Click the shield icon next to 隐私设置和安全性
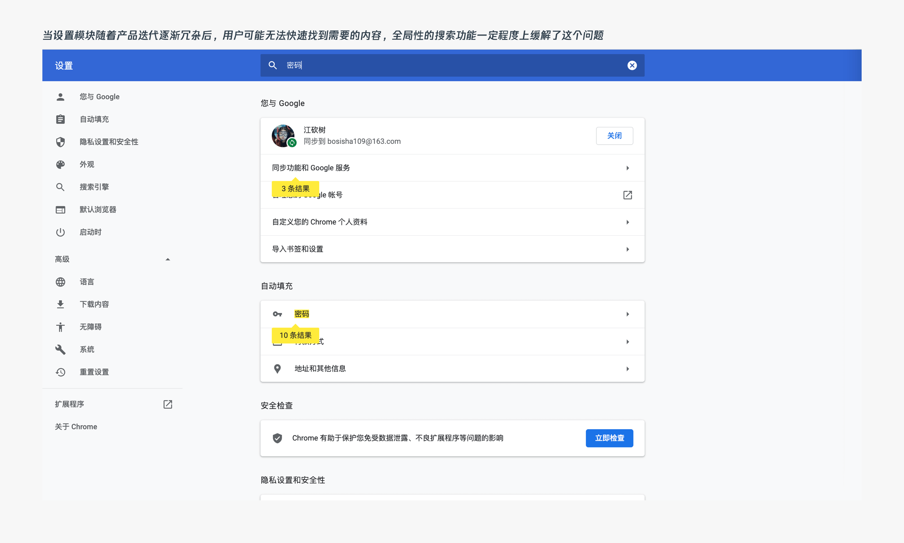Screen dimensions: 904x543 (60, 142)
